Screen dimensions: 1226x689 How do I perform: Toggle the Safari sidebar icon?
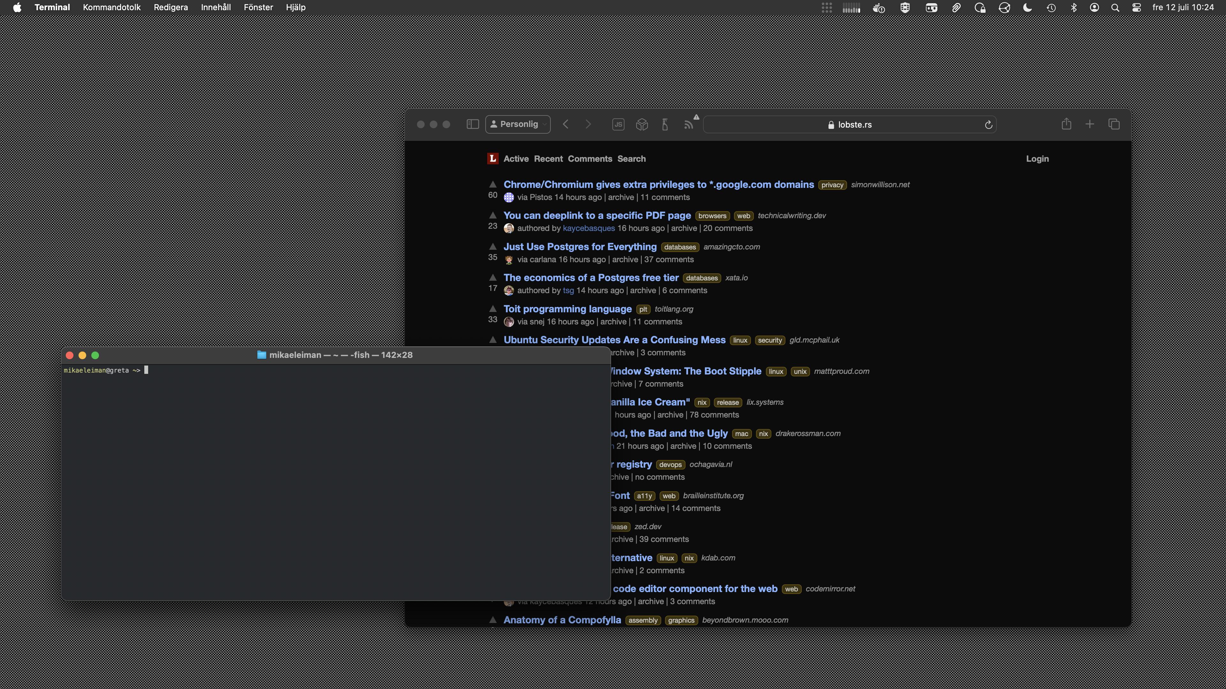point(472,124)
